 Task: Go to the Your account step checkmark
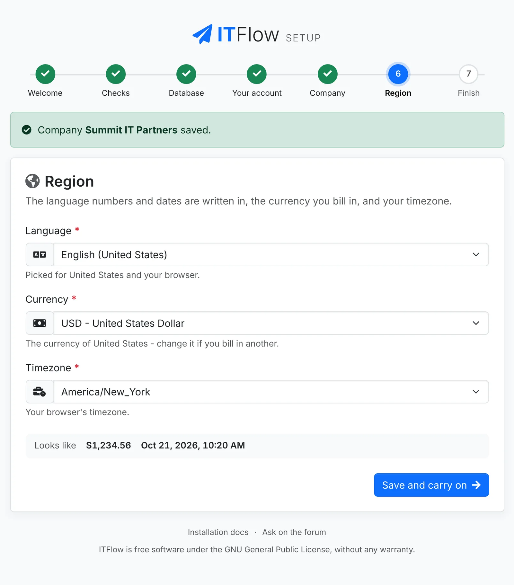[257, 74]
